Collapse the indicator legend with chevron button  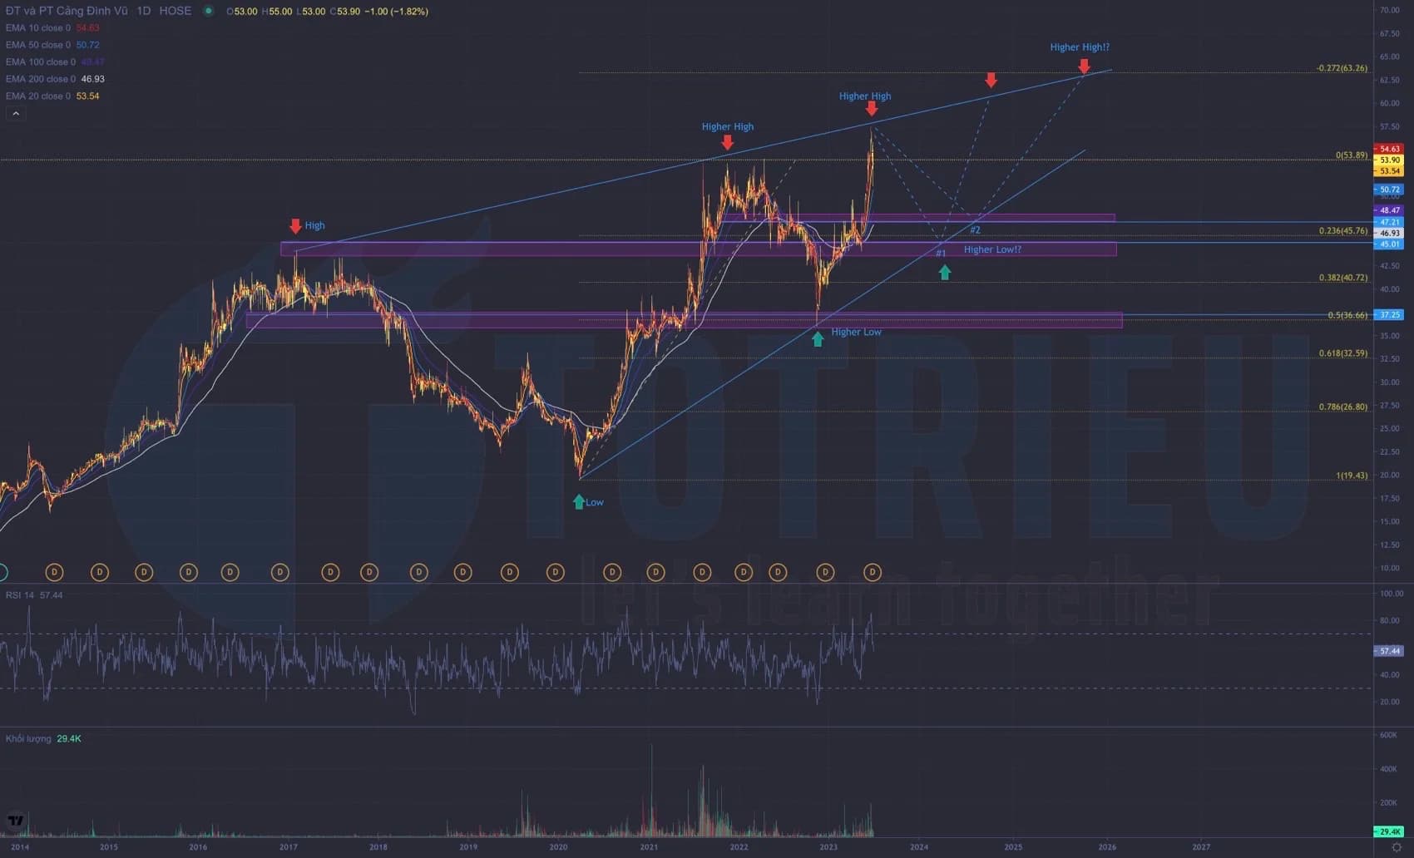coord(15,114)
